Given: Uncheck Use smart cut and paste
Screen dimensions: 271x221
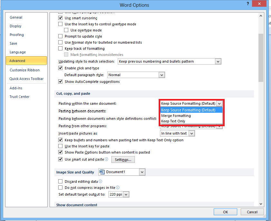Looking at the screenshot, I should [x=60, y=159].
